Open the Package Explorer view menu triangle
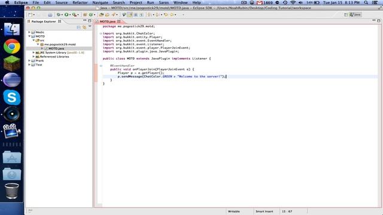 pyautogui.click(x=90, y=26)
